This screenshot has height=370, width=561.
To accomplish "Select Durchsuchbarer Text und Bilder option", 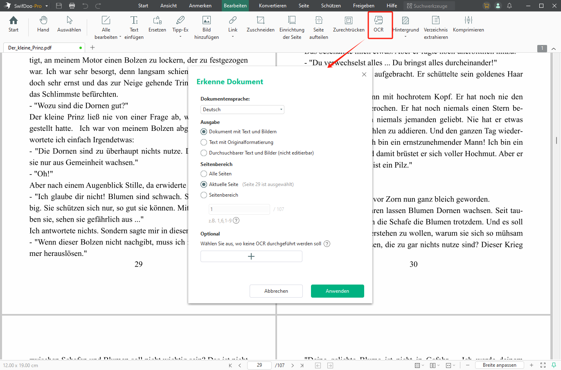I will tap(204, 153).
